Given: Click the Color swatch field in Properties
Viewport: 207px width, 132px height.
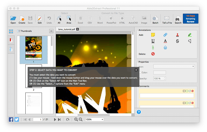Looking at the screenshot, I should [159, 72].
